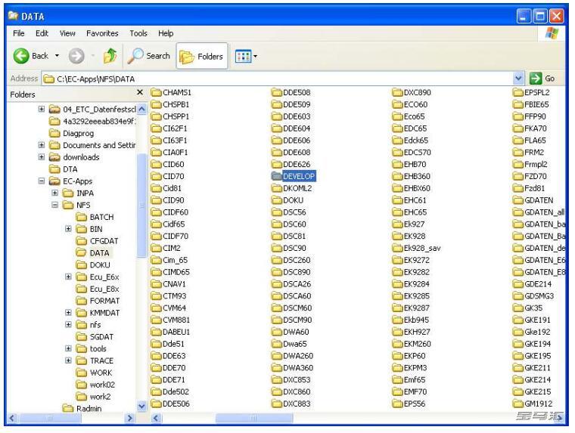The image size is (575, 433).
Task: Click file list scroll-left arrow
Action: (156, 418)
